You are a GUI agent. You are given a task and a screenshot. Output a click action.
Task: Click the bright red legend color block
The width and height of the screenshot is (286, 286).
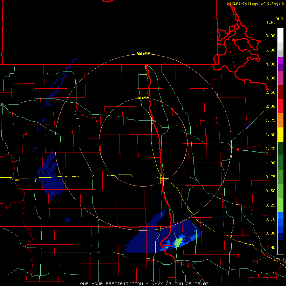[x=281, y=106]
